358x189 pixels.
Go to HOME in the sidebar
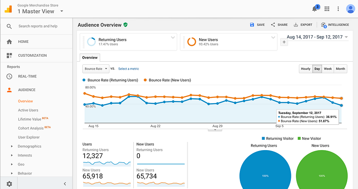click(23, 42)
